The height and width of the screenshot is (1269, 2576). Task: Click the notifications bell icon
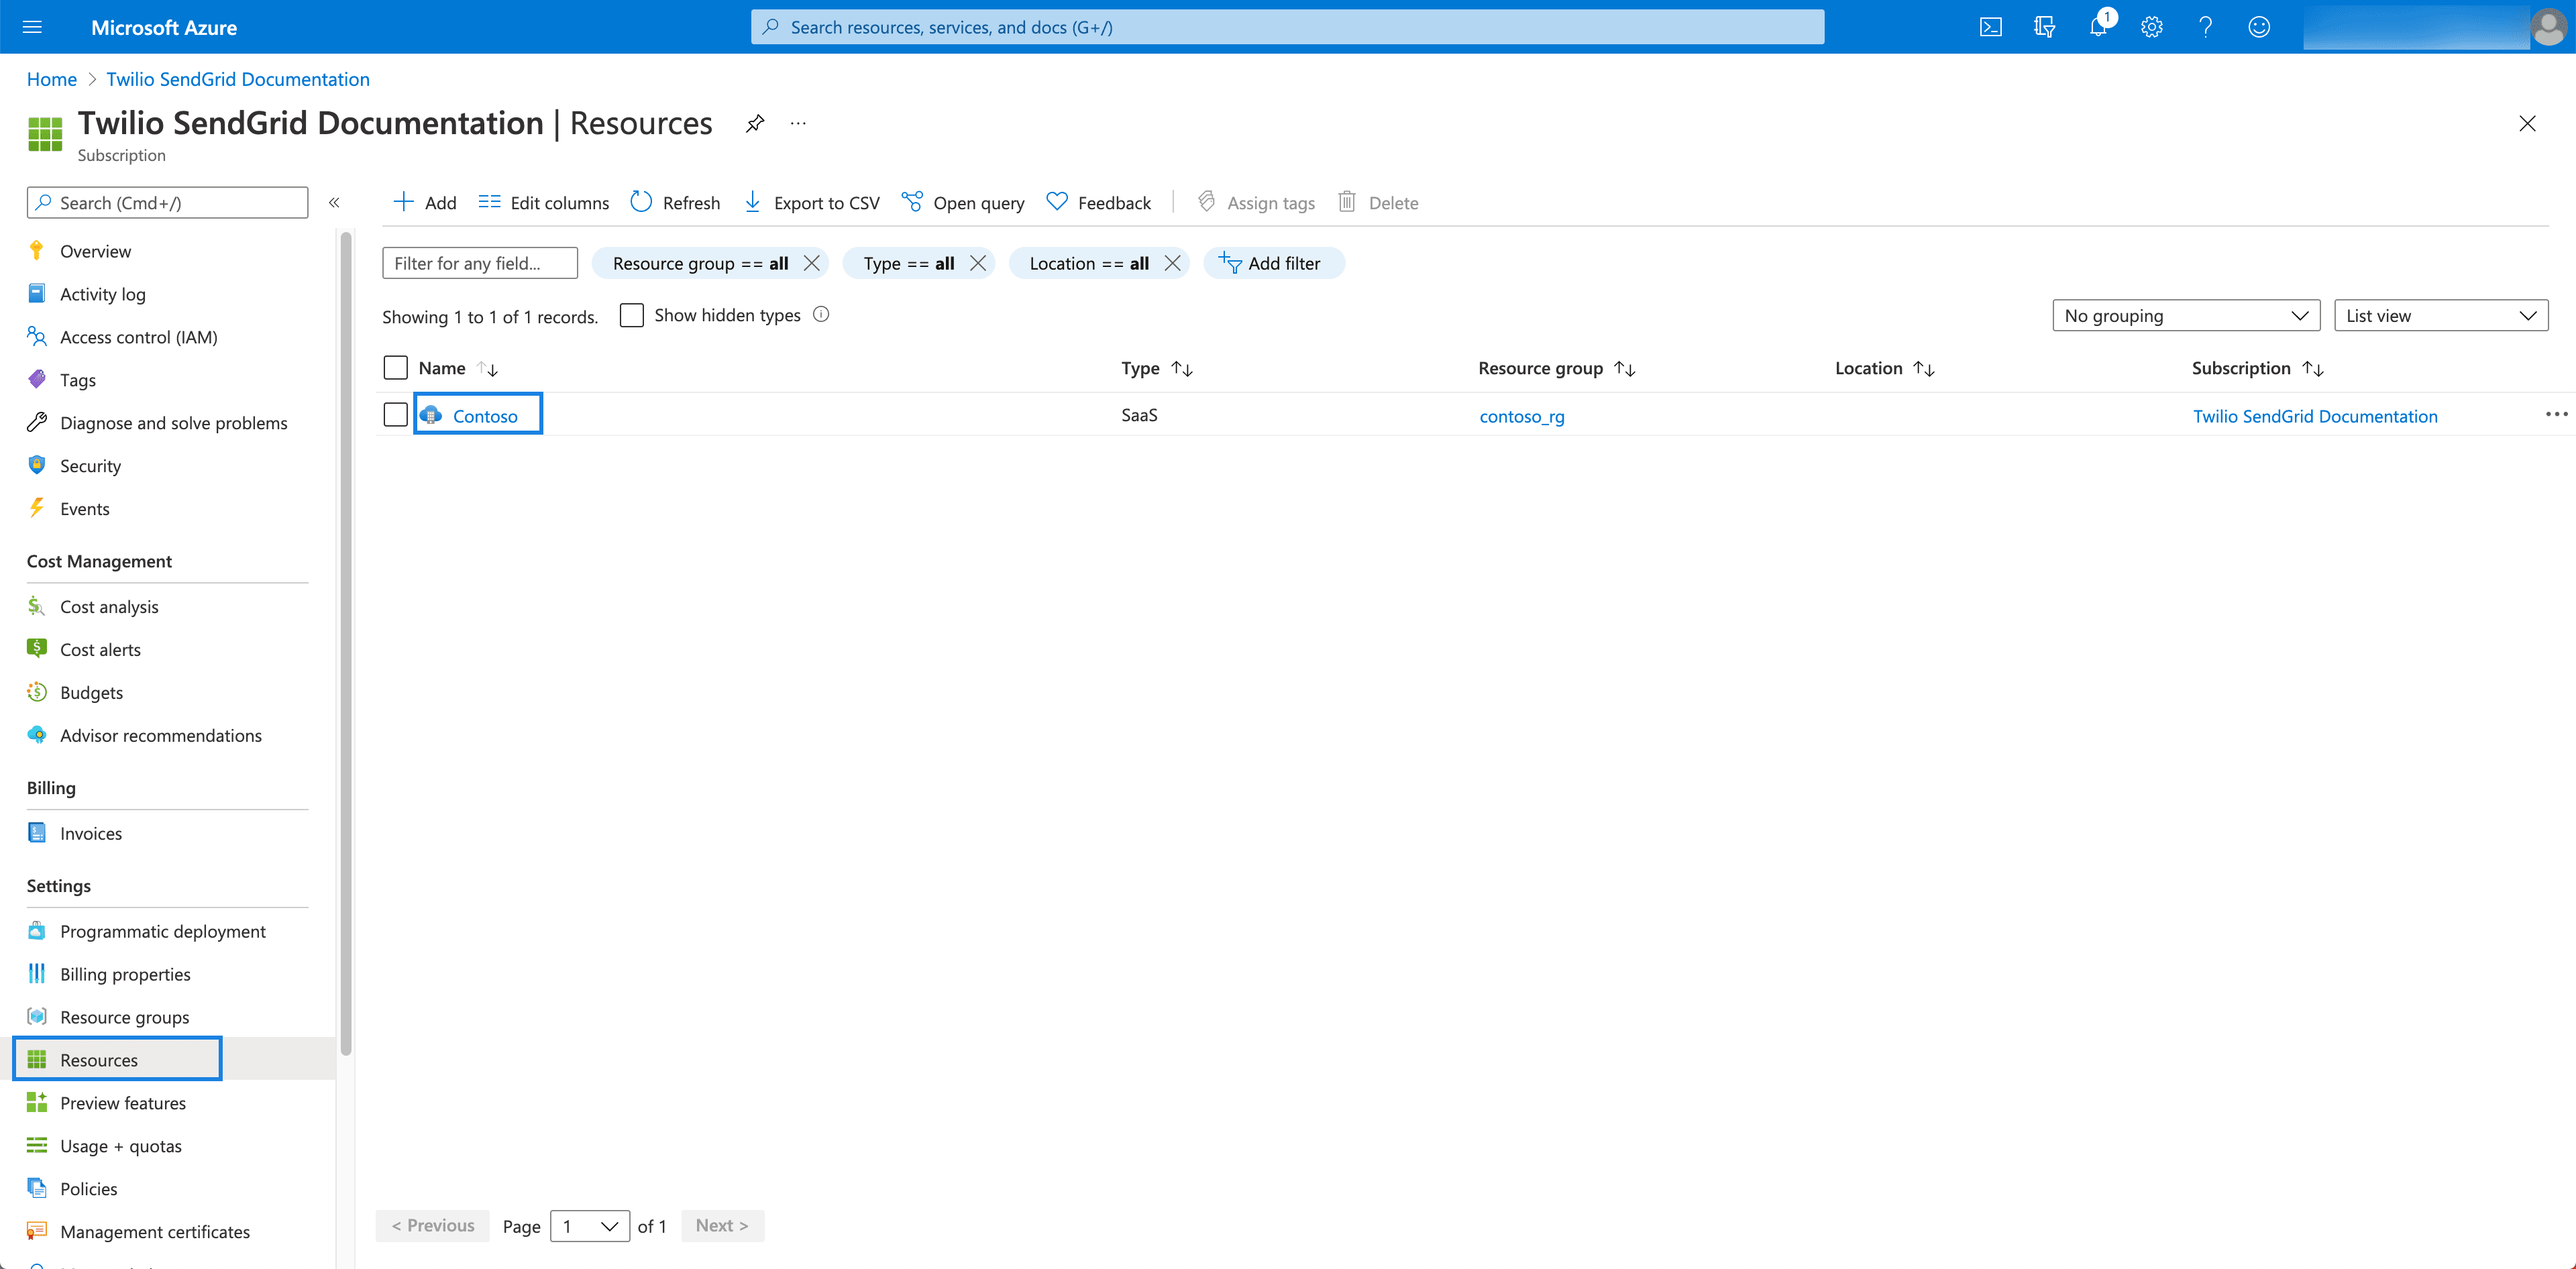(2097, 27)
